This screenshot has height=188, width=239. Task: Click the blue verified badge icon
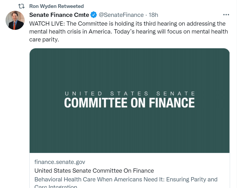click(94, 15)
